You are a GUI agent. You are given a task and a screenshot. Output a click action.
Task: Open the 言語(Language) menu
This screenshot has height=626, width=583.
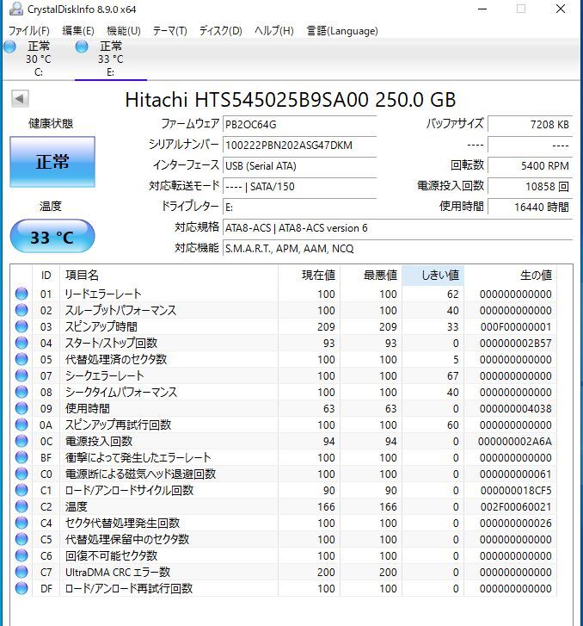342,31
